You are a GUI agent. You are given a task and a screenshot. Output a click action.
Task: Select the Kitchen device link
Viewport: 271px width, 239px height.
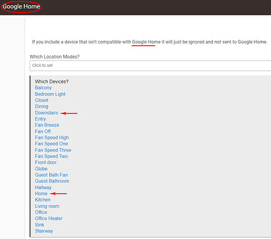coord(43,199)
